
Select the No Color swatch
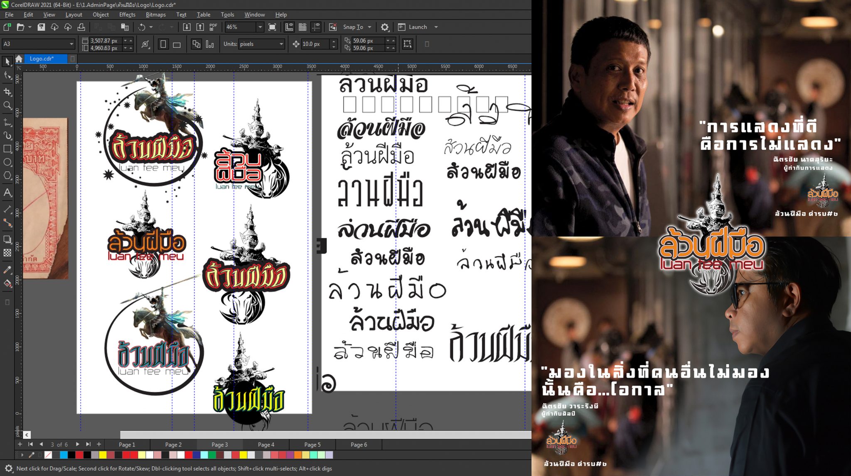[48, 455]
